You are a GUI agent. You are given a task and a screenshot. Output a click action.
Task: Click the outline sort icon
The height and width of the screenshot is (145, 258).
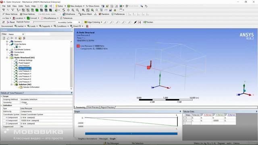[x=24, y=38]
